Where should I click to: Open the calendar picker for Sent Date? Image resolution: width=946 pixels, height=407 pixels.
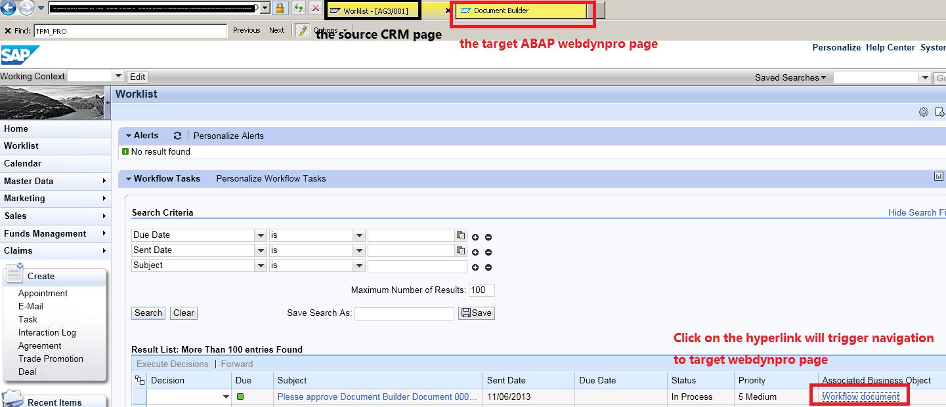click(461, 250)
